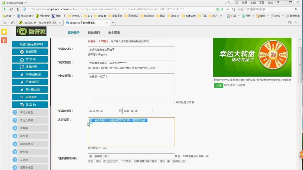Select 微活动 in sidebar
Image resolution: width=303 pixels, height=170 pixels.
[x=30, y=104]
